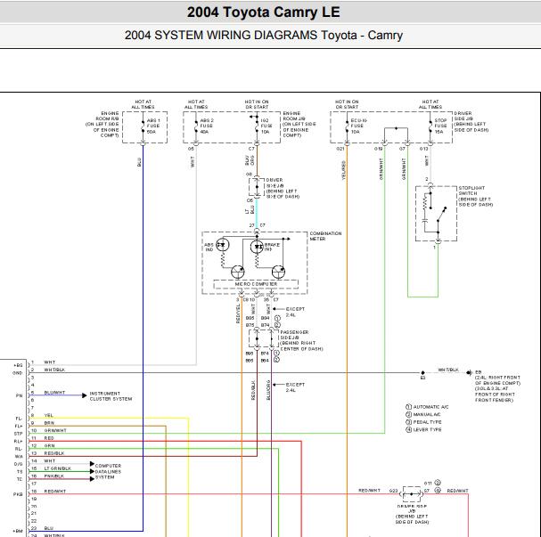541x537 pixels.
Task: Select the +BM terminal label
Action: 18,531
